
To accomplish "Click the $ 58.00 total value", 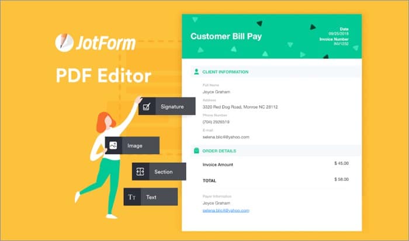I will [x=341, y=179].
